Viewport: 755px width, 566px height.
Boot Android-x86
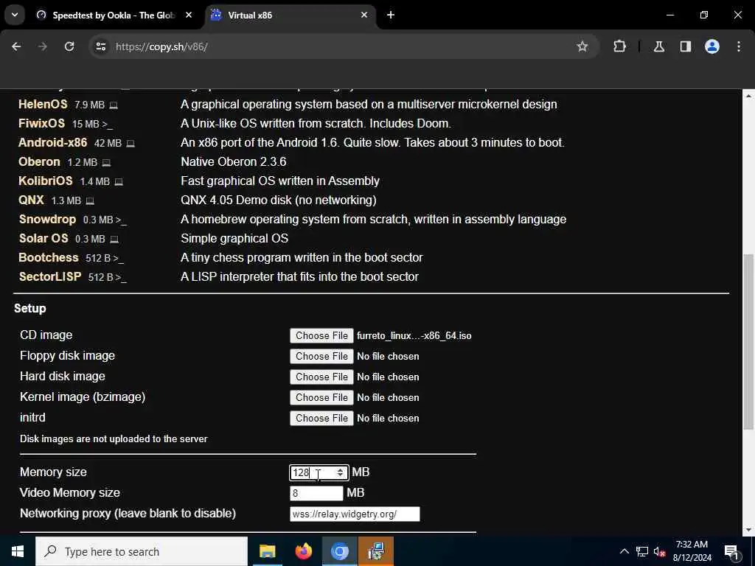(x=52, y=142)
